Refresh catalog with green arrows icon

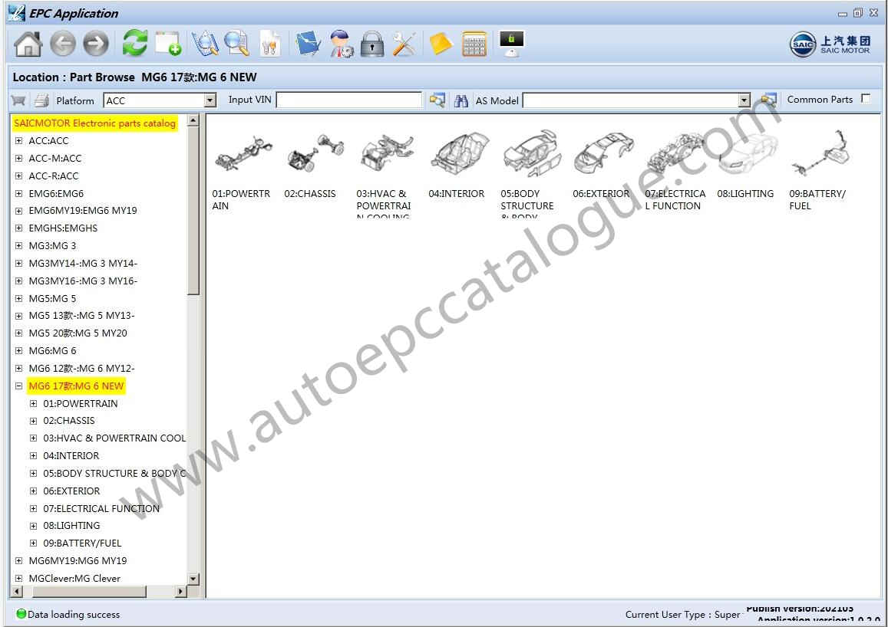135,43
